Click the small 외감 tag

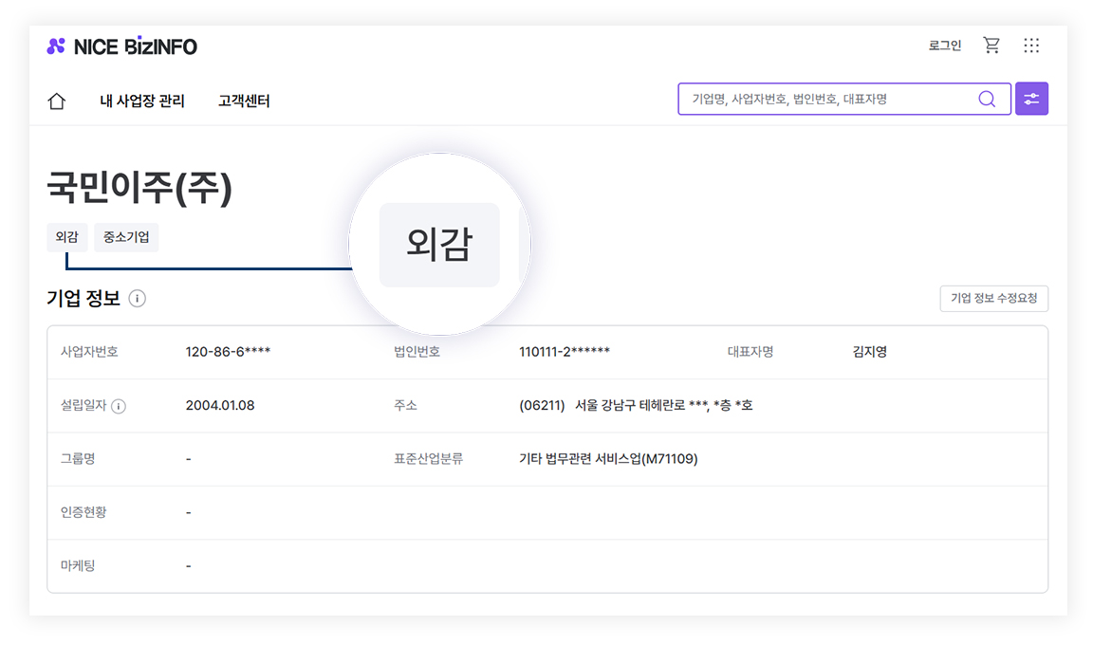(66, 237)
